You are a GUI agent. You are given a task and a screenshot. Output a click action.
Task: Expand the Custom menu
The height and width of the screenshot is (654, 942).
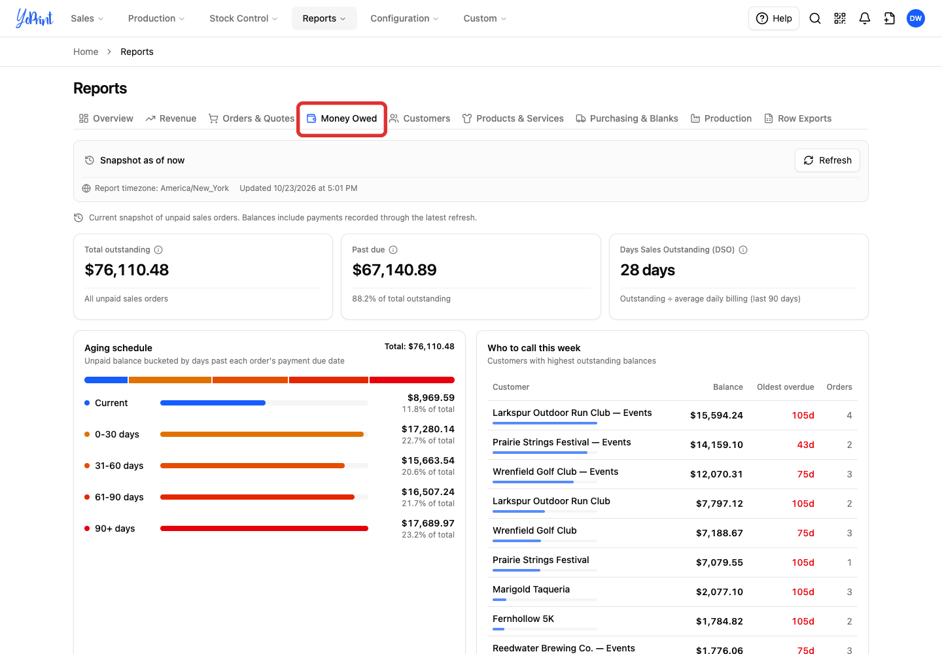coord(485,18)
